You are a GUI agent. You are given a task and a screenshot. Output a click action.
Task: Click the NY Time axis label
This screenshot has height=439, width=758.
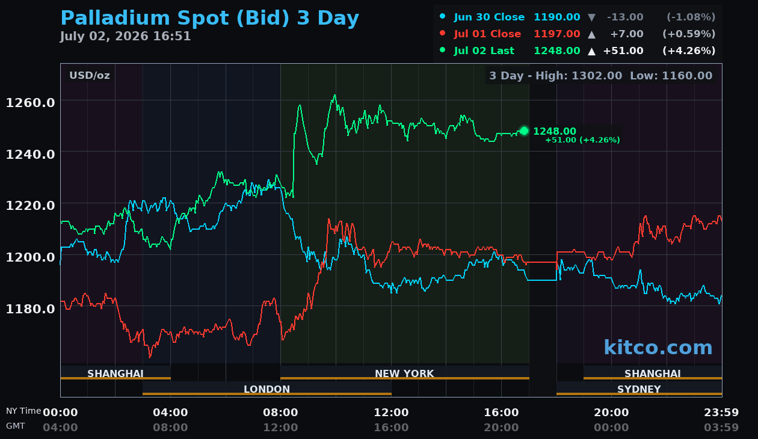coord(23,411)
